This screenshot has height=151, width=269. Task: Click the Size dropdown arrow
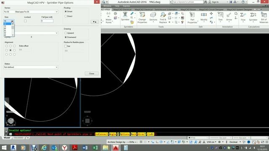(x=13, y=21)
